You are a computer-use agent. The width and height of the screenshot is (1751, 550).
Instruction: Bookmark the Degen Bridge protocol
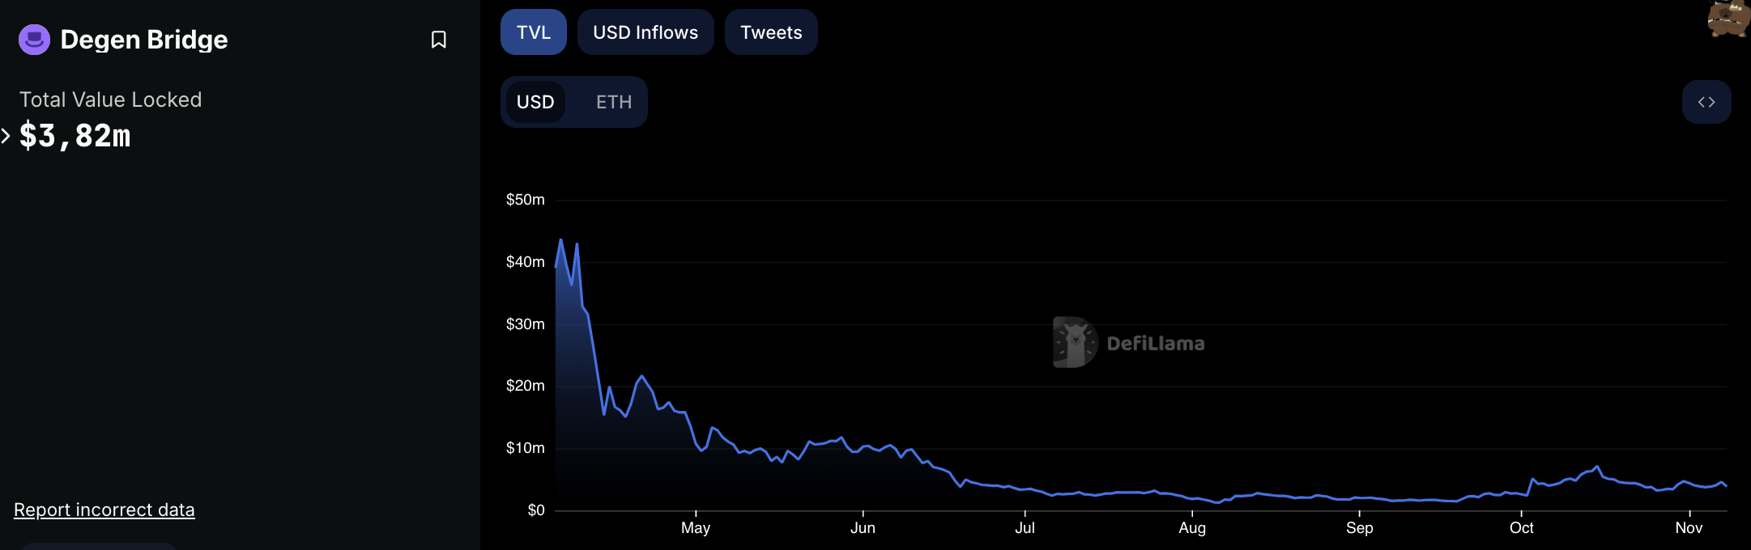(438, 40)
